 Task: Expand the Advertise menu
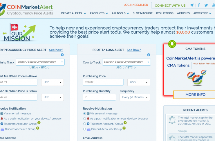tap(203, 13)
